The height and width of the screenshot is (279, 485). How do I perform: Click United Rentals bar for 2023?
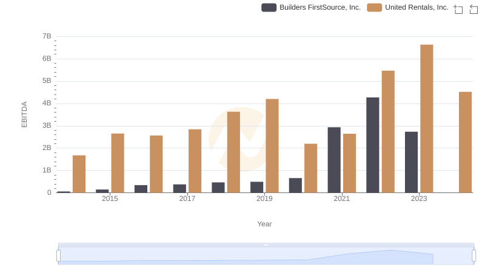(427, 119)
